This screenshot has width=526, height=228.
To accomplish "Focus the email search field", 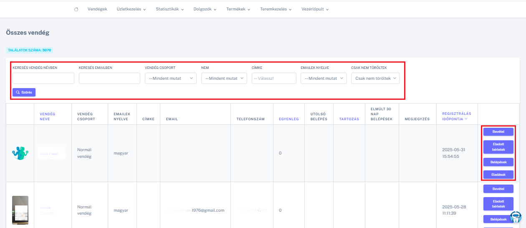I will [x=109, y=78].
